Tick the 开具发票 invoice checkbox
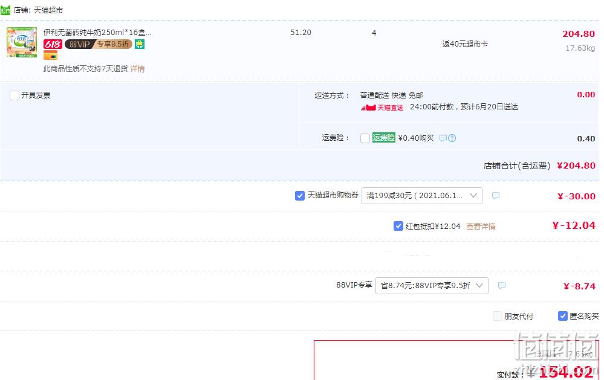The image size is (604, 380). click(x=15, y=95)
